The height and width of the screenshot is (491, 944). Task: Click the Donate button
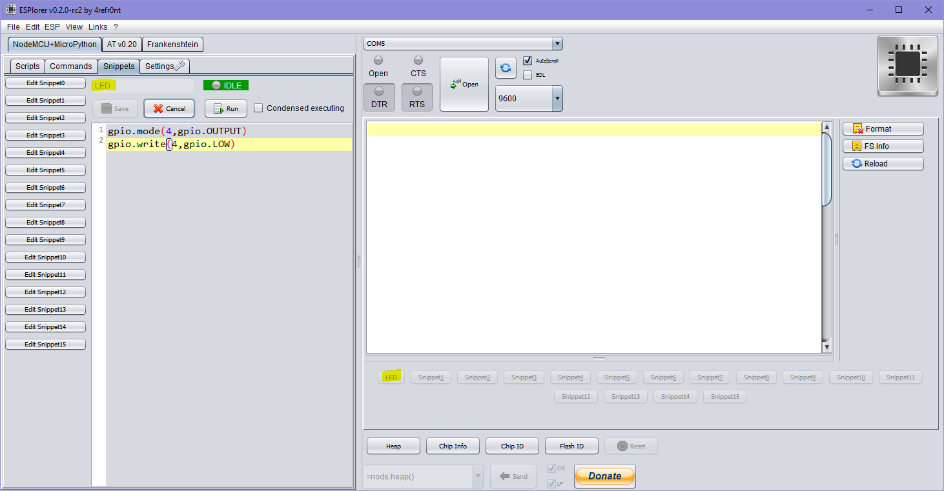(x=605, y=476)
